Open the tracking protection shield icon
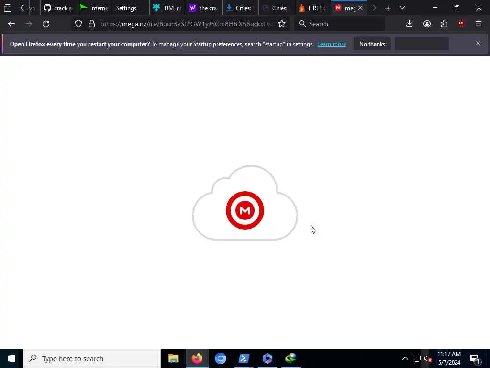This screenshot has height=368, width=490. tap(78, 24)
